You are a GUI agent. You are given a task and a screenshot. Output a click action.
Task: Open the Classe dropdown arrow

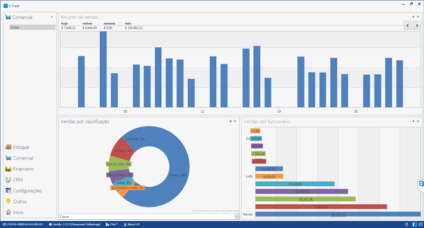tap(237, 217)
